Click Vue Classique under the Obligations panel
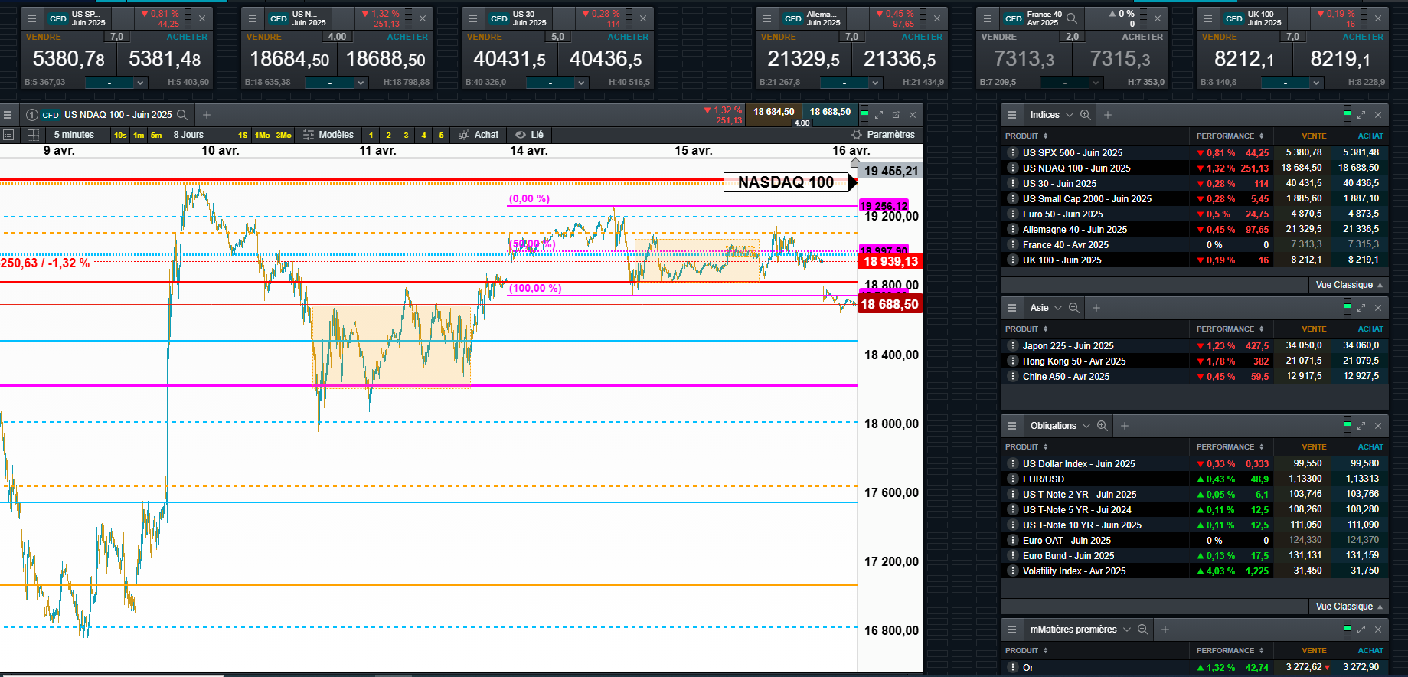This screenshot has height=677, width=1408. [x=1349, y=607]
